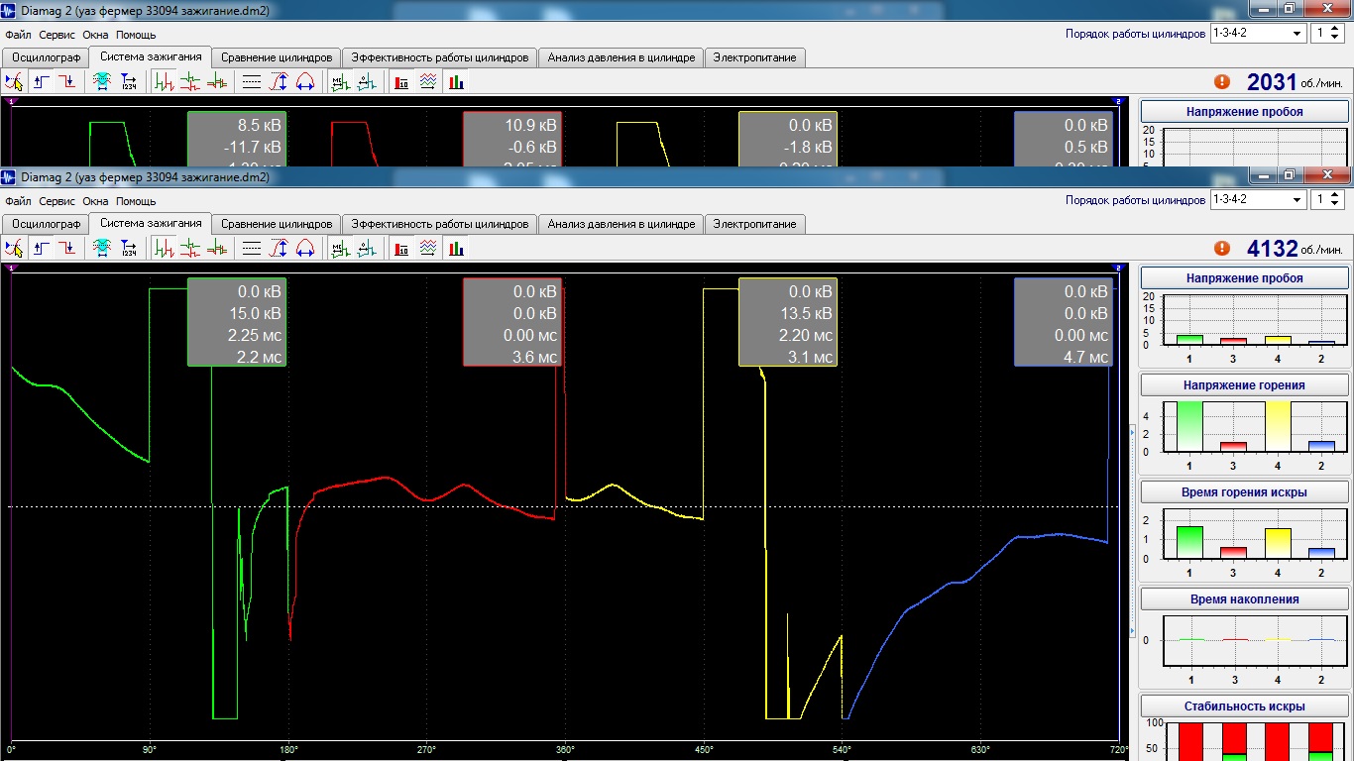Click the yellow cylinder 4 data box showing 13.5 кВ
This screenshot has width=1354, height=761.
(x=788, y=322)
